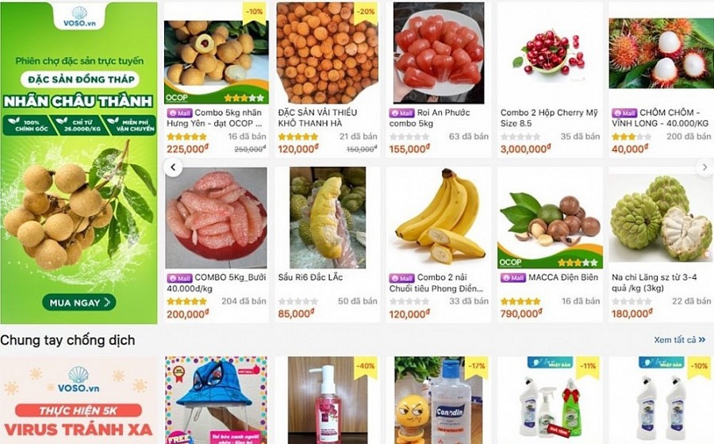The image size is (714, 444).
Task: Select the Sầu Ri6 Đắc Lắc durian image
Action: coord(328,218)
